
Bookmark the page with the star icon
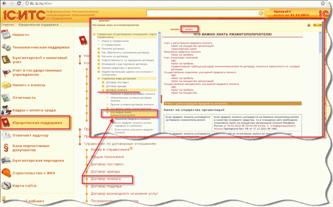pos(323,4)
